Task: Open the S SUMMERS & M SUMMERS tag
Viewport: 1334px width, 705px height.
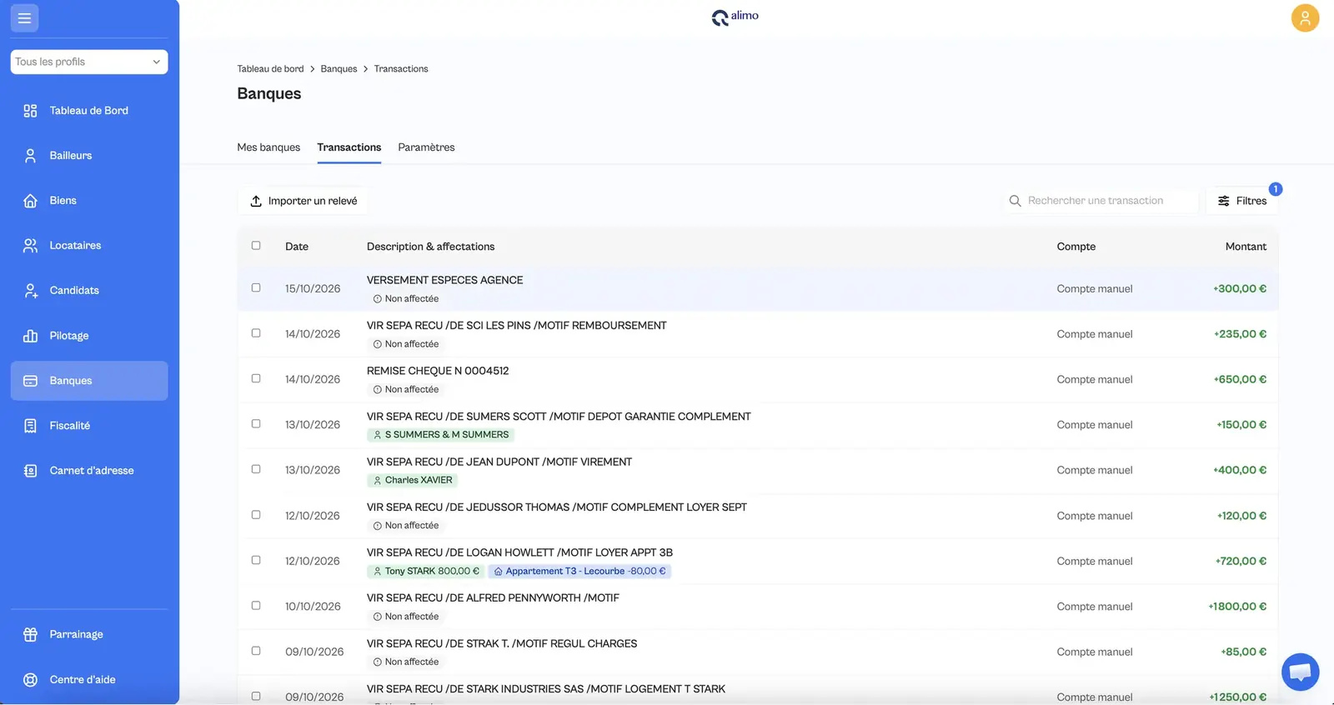Action: tap(440, 435)
